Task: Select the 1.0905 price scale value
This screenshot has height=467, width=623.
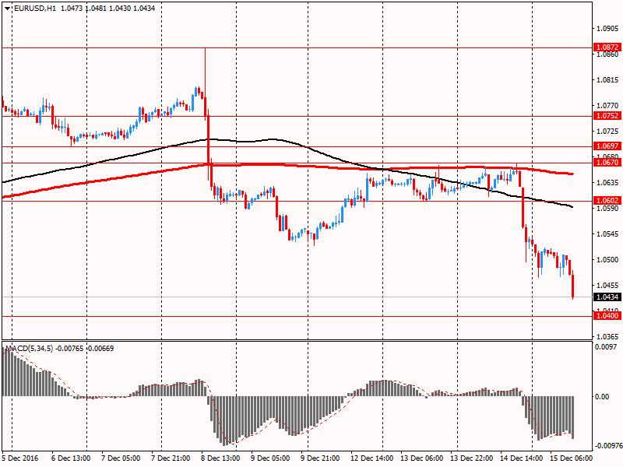Action: 608,29
